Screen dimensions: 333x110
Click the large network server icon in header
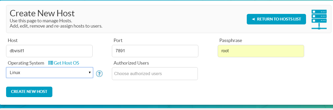tap(319, 19)
